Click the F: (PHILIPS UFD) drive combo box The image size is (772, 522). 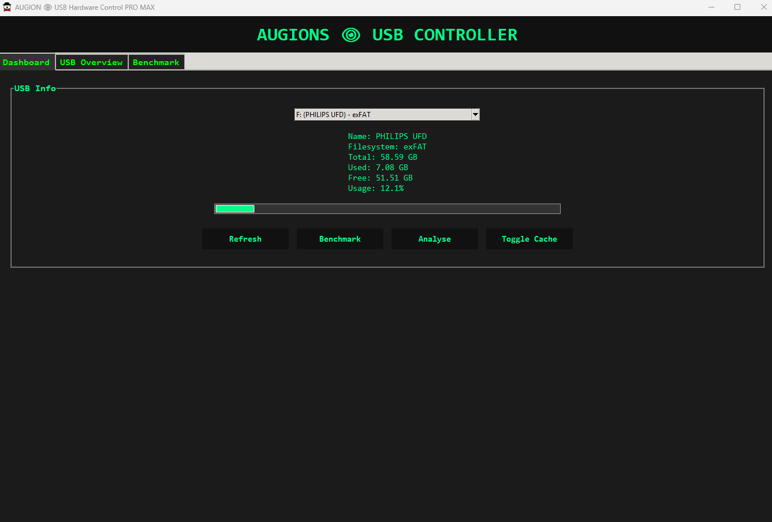pos(387,114)
